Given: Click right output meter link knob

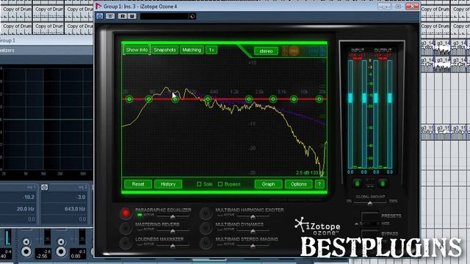Looking at the screenshot, I should point(383,183).
